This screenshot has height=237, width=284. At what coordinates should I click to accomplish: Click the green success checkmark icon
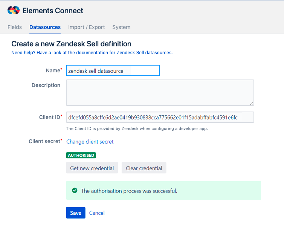click(x=75, y=191)
